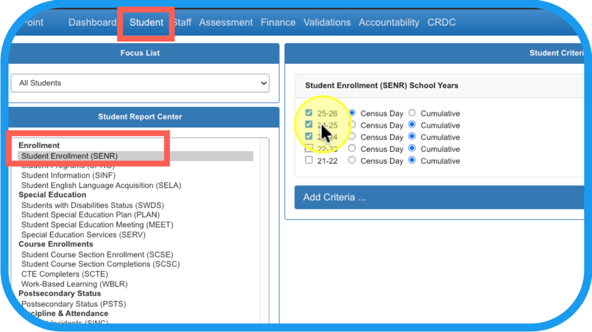Uncheck the 25-26 school year checkbox
The height and width of the screenshot is (332, 592).
(309, 113)
